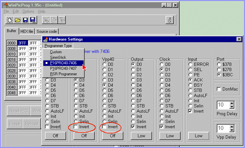The image size is (245, 148).
Task: Decrease Prog Delay with down arrow
Action: 232,107
